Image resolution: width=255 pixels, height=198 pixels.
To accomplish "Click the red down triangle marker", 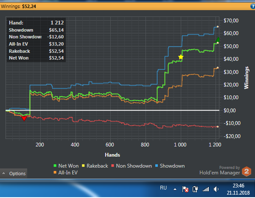I will pos(24,119).
